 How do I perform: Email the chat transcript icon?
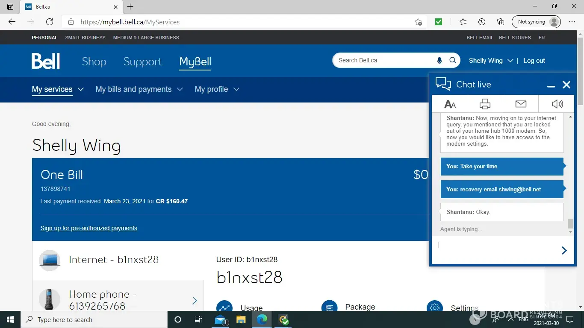(521, 104)
